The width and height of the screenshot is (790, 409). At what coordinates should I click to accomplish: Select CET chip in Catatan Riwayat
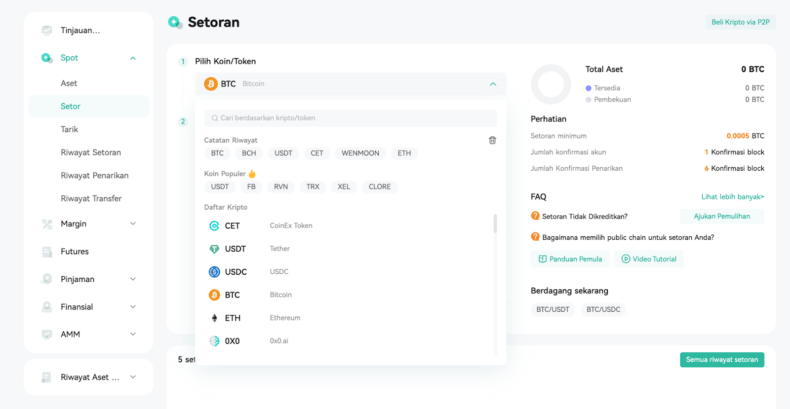tap(317, 153)
